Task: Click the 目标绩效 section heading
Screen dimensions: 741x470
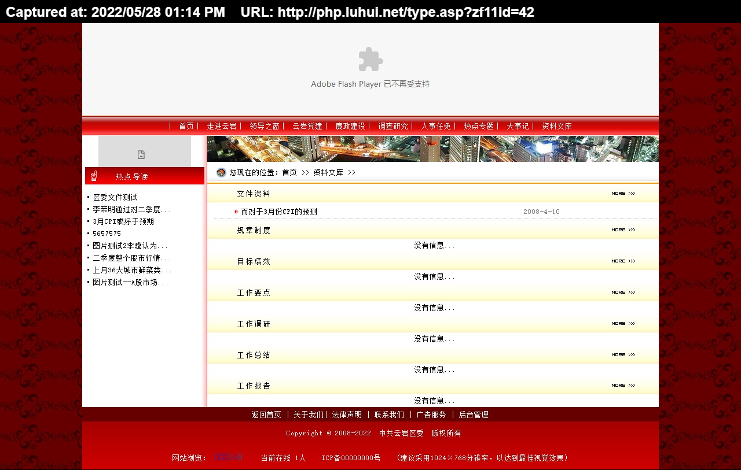Action: (x=254, y=261)
